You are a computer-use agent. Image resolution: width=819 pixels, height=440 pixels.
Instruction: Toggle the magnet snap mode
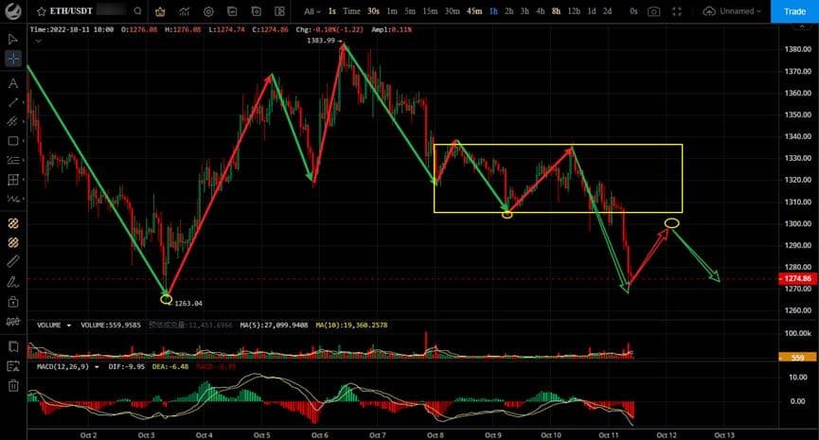coord(13,224)
